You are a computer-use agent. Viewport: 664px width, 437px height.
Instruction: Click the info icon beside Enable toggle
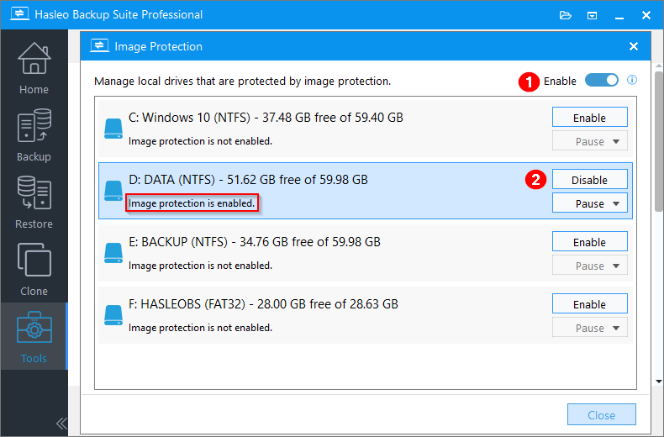point(632,80)
